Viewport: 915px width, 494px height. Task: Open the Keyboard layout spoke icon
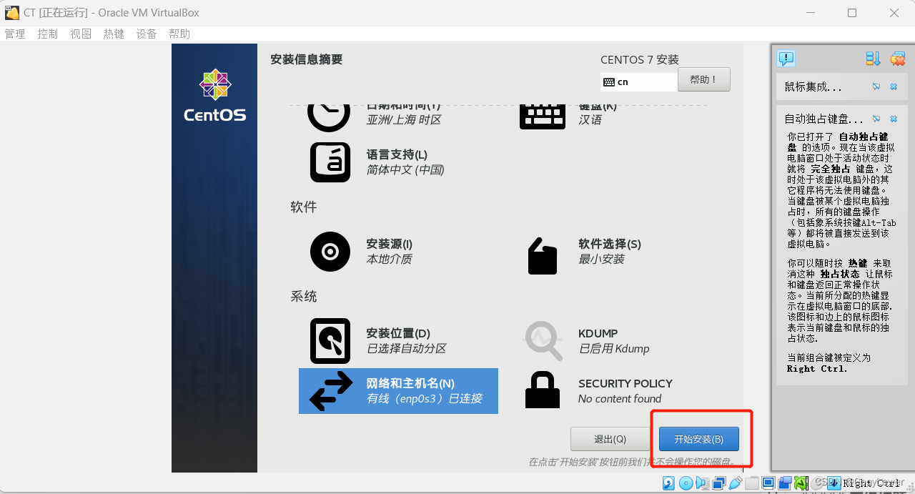point(543,117)
